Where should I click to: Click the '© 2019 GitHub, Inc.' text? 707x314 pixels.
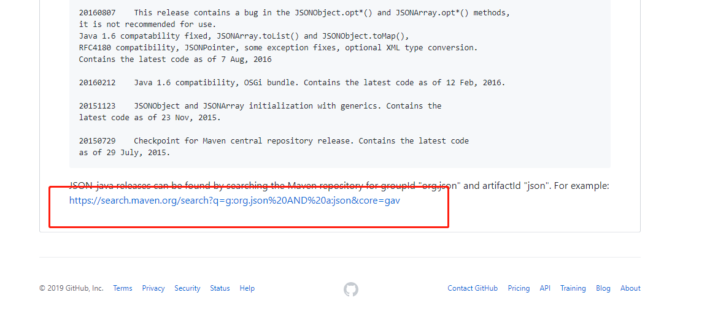point(71,288)
